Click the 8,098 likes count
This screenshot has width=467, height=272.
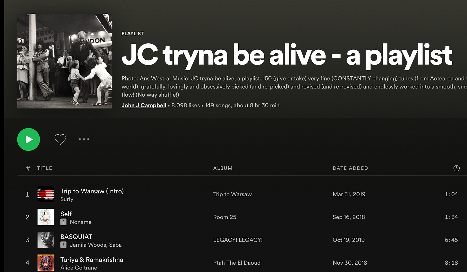point(185,105)
